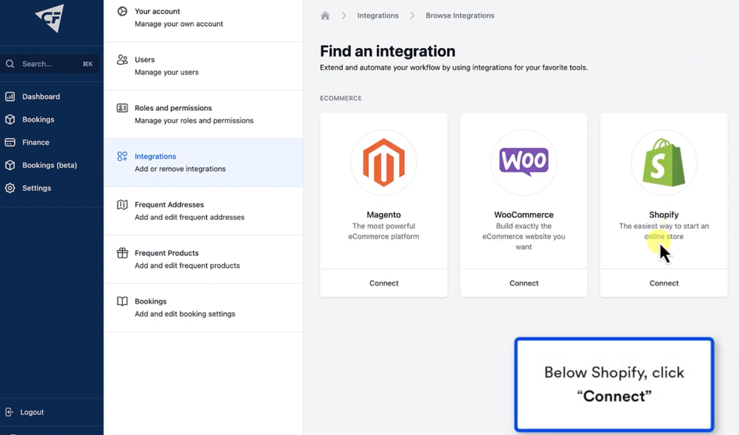Image resolution: width=739 pixels, height=435 pixels.
Task: Click "Add and edit booking settings" text
Action: pos(185,314)
